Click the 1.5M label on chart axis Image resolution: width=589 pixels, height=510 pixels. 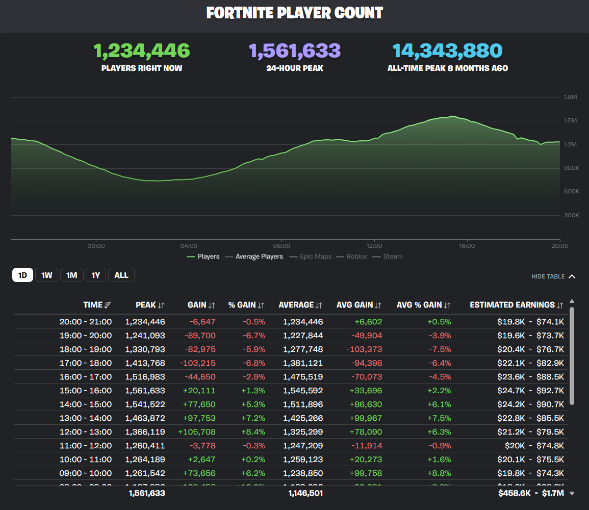click(570, 120)
